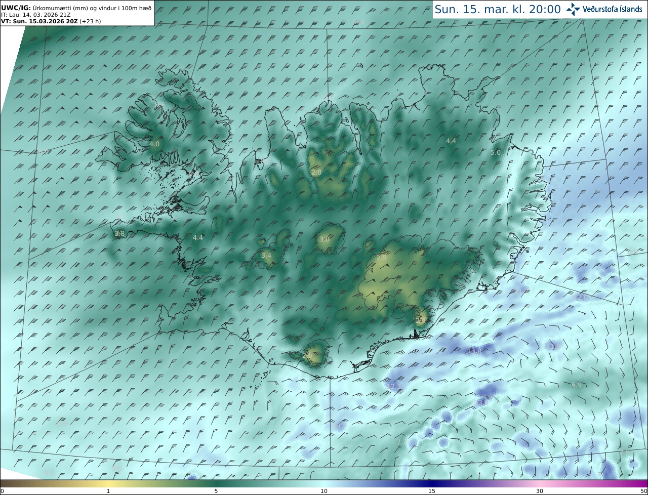Image resolution: width=648 pixels, height=495 pixels.
Task: Select the 15 tick label on the legend
Action: click(x=432, y=491)
